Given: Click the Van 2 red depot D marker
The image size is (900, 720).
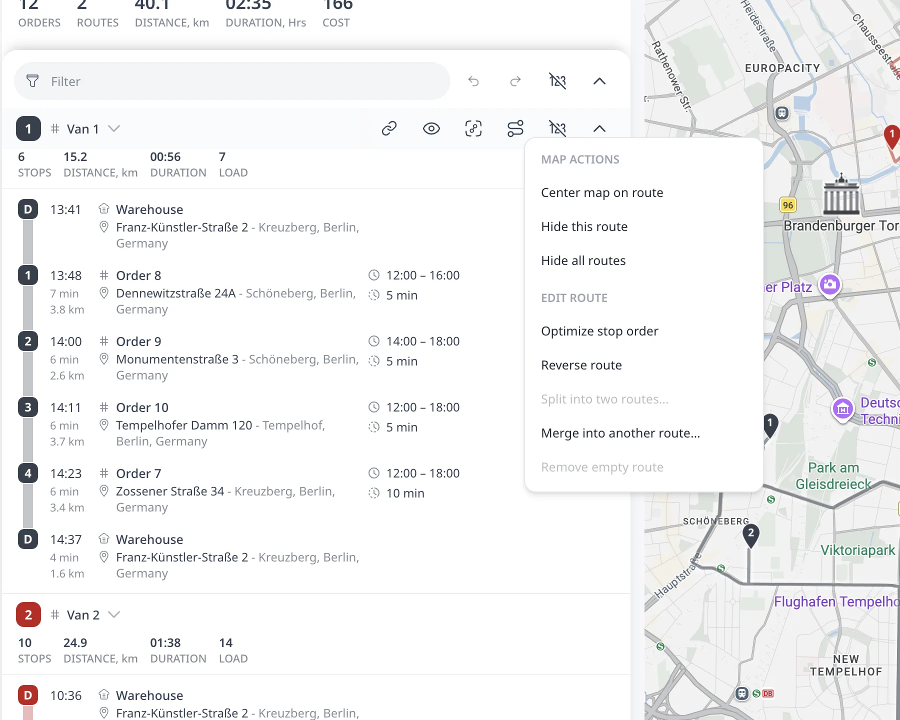Looking at the screenshot, I should tap(28, 695).
